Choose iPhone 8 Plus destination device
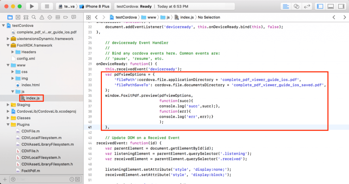This screenshot has height=184, width=349. [x=95, y=6]
